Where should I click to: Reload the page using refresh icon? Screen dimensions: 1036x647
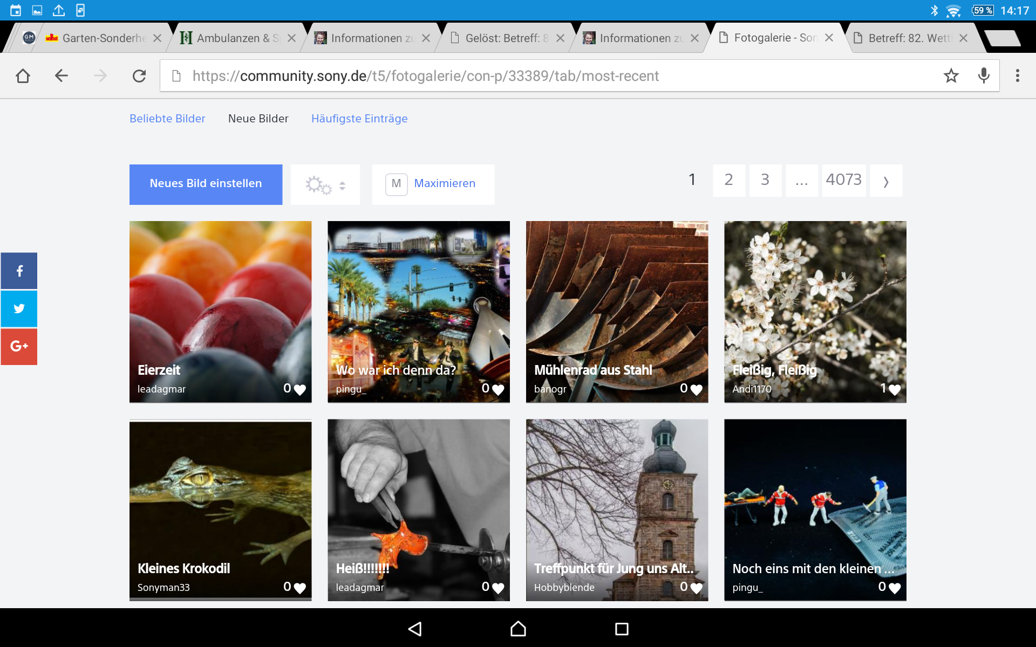pos(139,76)
